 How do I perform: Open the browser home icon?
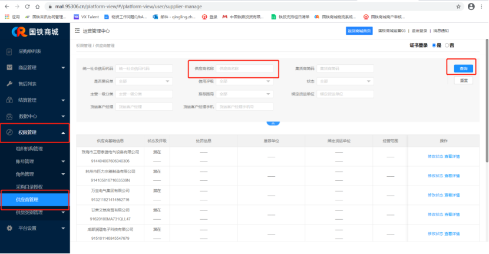click(38, 6)
